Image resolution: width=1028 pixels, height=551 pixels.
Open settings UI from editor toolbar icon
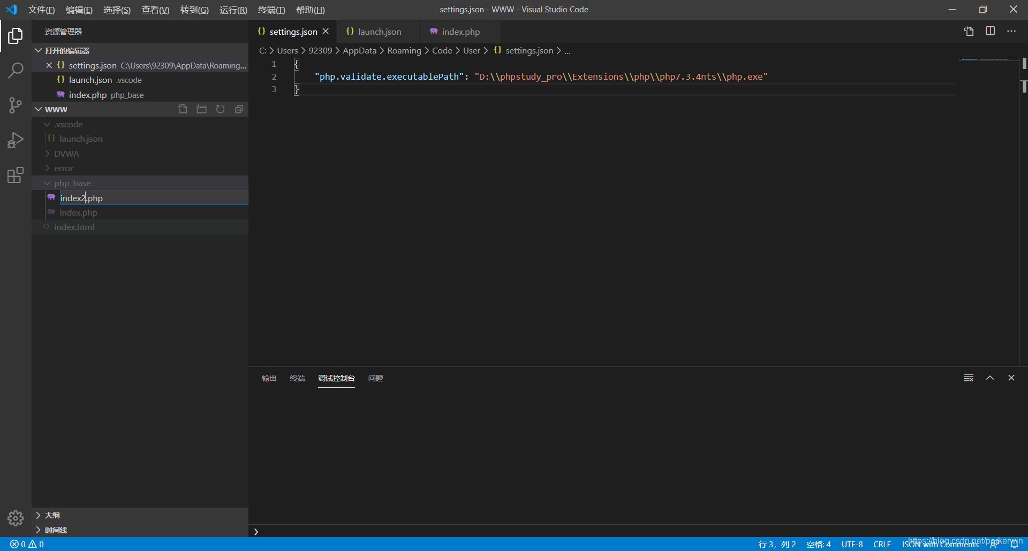tap(969, 32)
